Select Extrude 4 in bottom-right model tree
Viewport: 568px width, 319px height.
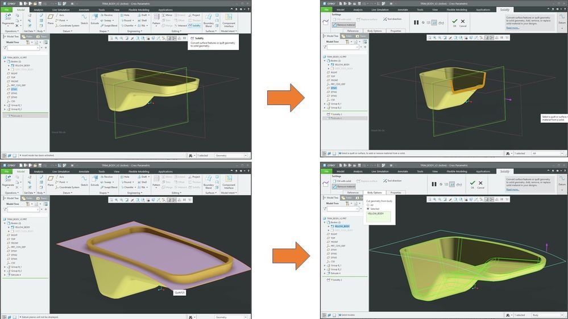(335, 274)
